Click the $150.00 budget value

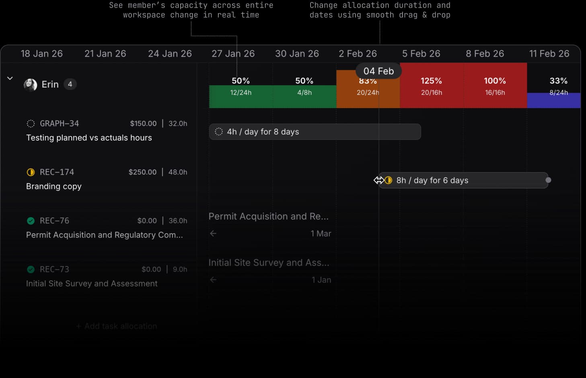143,124
